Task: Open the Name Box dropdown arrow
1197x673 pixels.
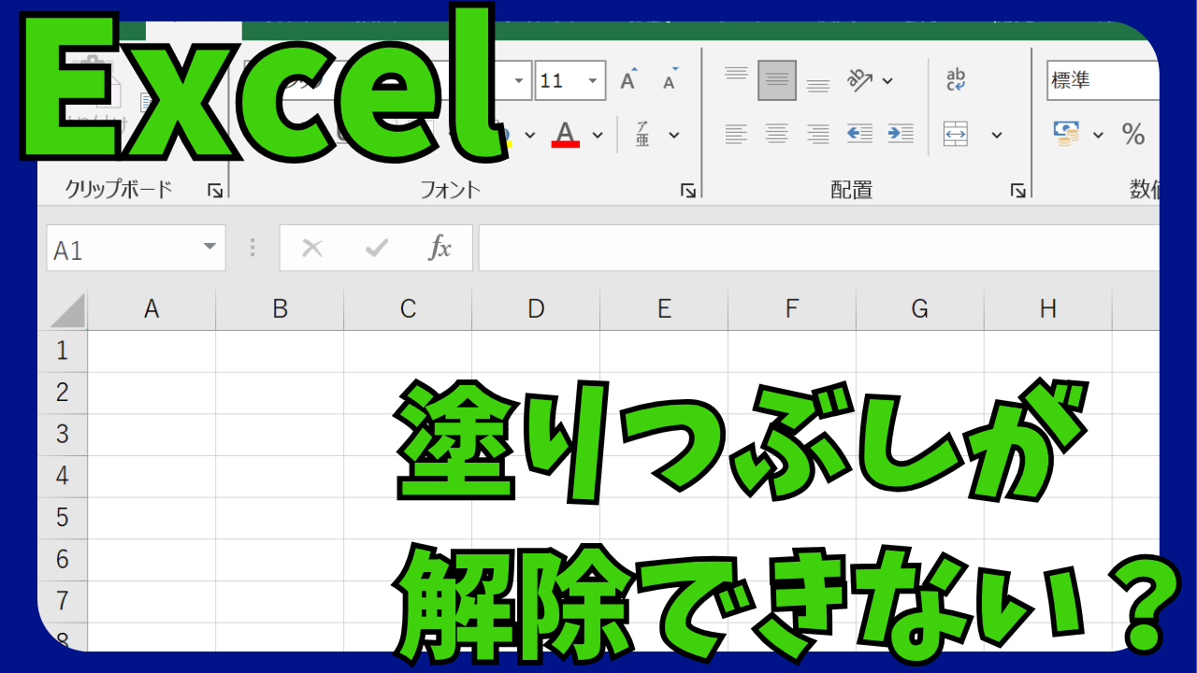Action: tap(209, 248)
